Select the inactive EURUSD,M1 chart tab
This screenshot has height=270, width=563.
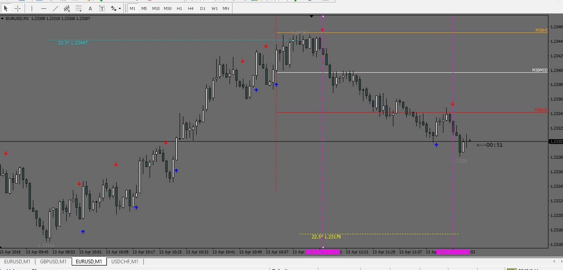17,262
